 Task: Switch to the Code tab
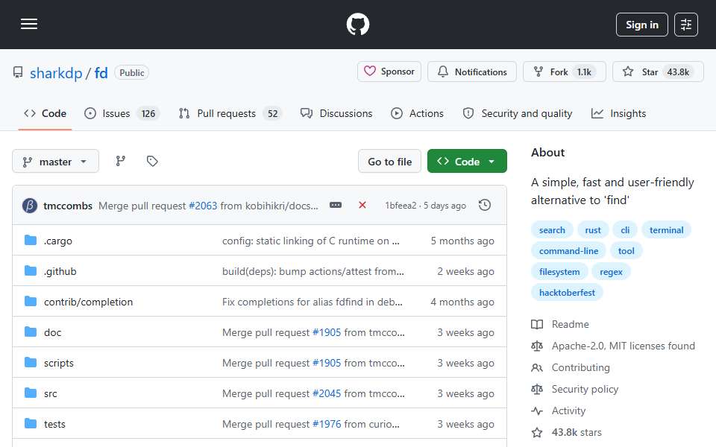[45, 113]
